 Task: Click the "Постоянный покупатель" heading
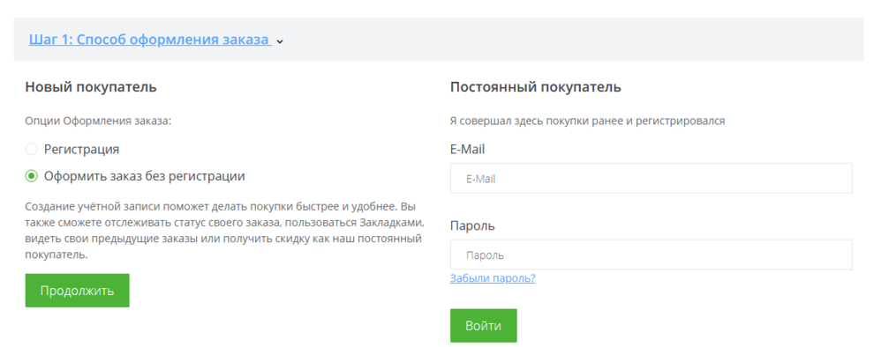click(x=536, y=87)
